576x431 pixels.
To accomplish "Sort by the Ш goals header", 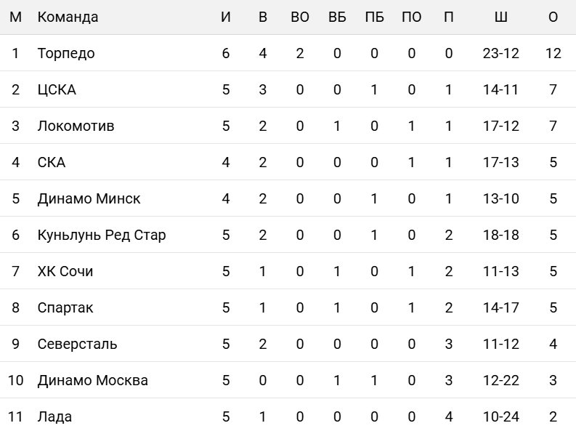I will pyautogui.click(x=500, y=17).
